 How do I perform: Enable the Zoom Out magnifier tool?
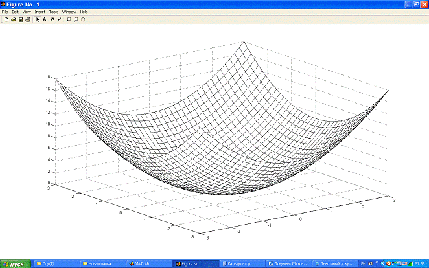coord(76,20)
